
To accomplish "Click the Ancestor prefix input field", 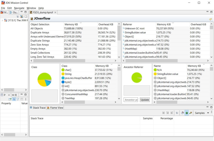I will tap(131, 100).
